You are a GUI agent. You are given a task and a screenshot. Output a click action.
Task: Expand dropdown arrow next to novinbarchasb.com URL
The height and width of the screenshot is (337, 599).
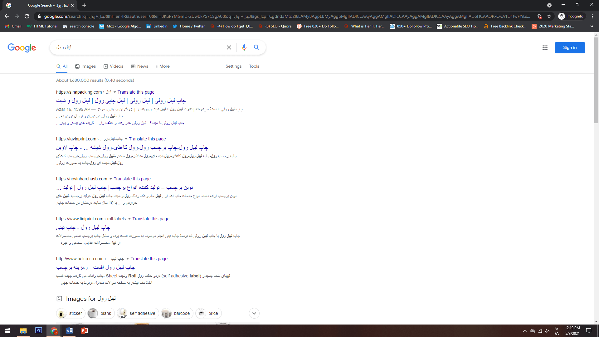click(111, 179)
